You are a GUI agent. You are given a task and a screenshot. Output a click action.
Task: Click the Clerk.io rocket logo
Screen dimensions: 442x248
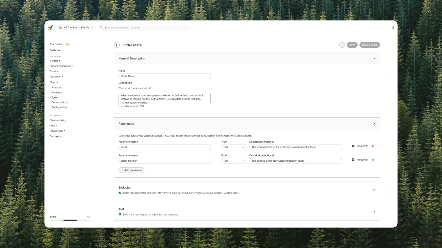[51, 28]
